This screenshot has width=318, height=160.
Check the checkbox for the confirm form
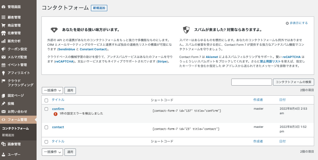pos(46,109)
